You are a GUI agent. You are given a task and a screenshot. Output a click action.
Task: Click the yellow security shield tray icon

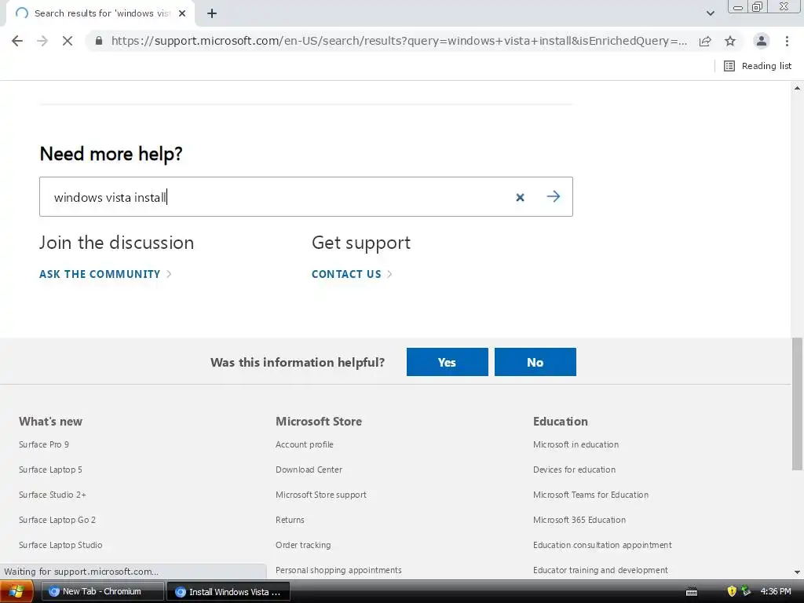(x=732, y=592)
